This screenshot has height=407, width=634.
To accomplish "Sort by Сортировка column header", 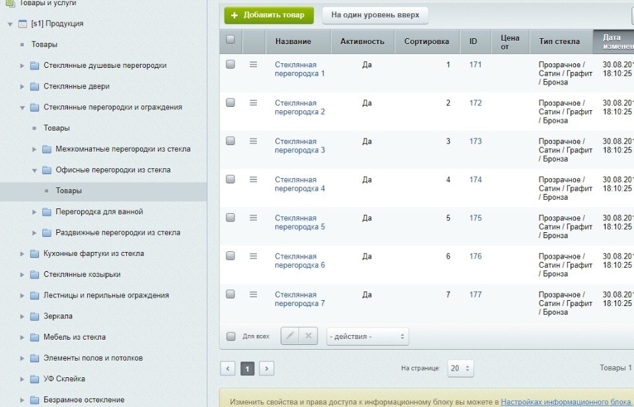I will tap(427, 42).
